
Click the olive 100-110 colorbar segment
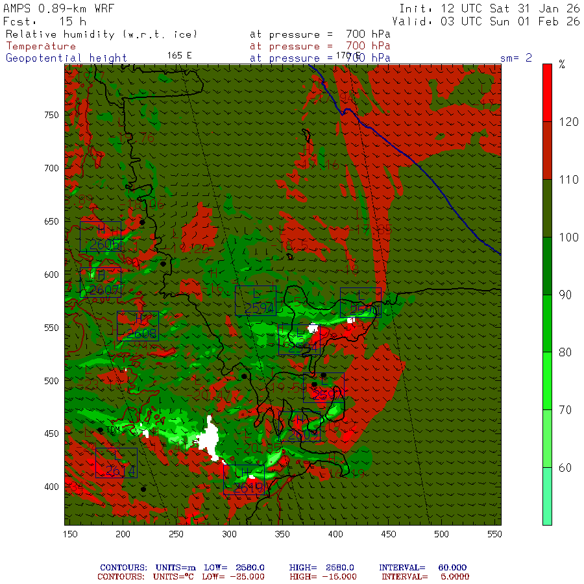(547, 208)
